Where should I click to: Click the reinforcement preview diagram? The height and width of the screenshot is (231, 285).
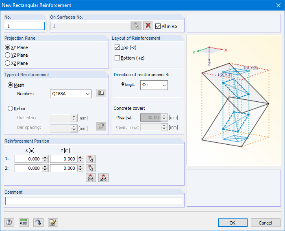tap(234, 101)
